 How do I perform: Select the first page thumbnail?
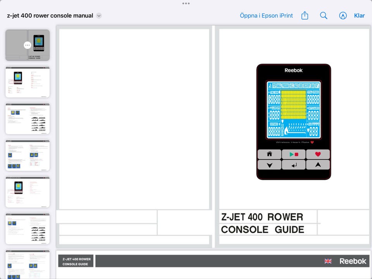tap(28, 45)
